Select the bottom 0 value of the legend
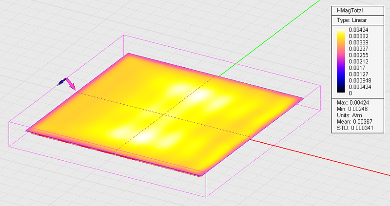 pyautogui.click(x=350, y=93)
